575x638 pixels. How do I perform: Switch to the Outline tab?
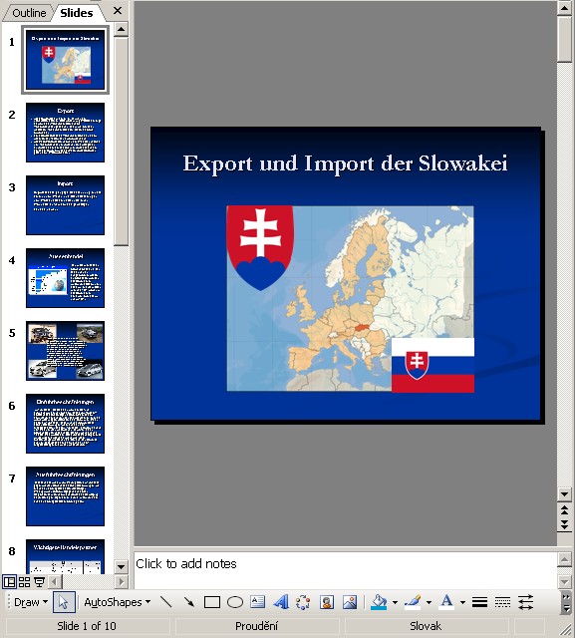pyautogui.click(x=29, y=13)
